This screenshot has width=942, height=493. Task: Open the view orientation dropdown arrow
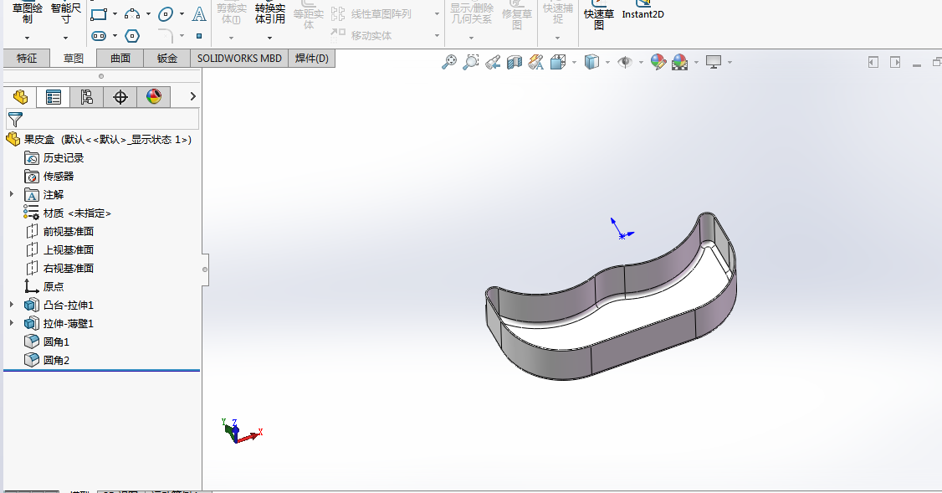574,62
